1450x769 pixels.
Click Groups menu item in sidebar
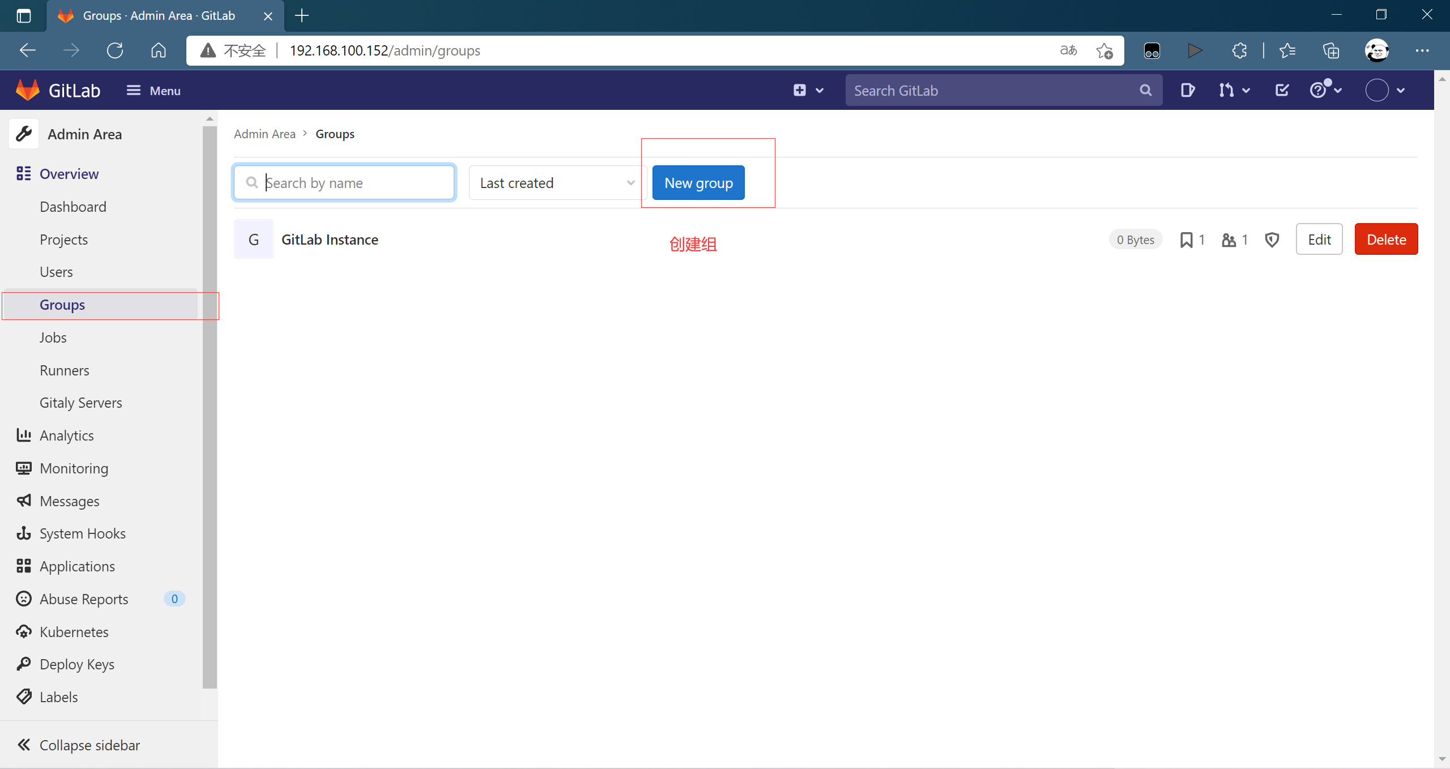tap(61, 304)
